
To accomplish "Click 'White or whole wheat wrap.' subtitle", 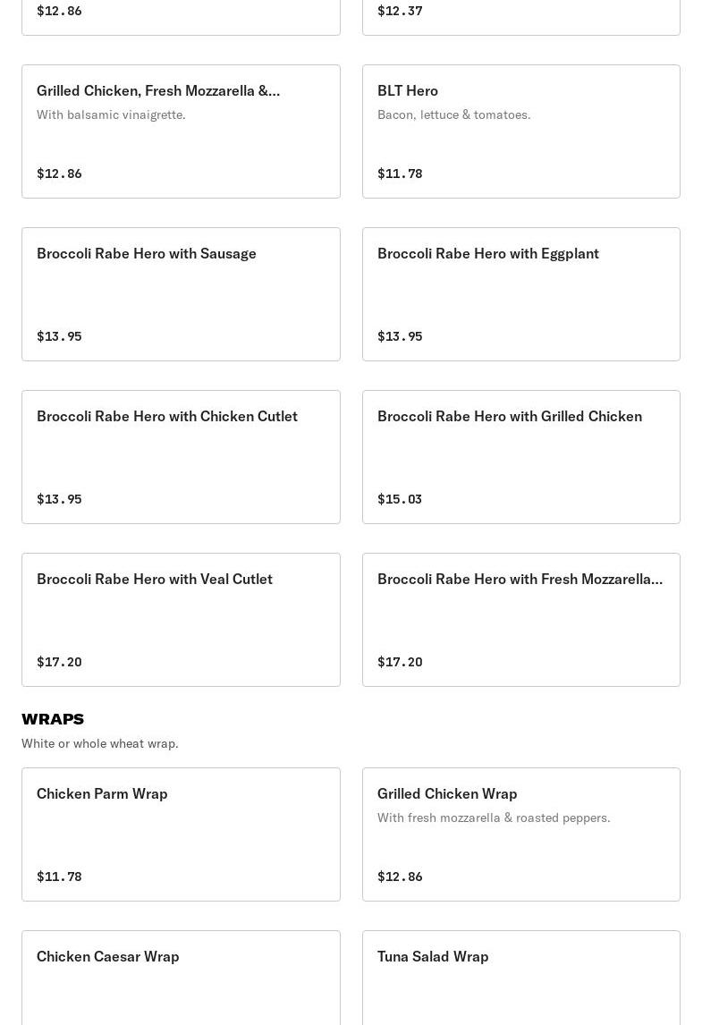I will pos(100,743).
